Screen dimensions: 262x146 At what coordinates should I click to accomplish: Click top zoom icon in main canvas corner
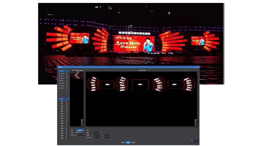click(196, 120)
